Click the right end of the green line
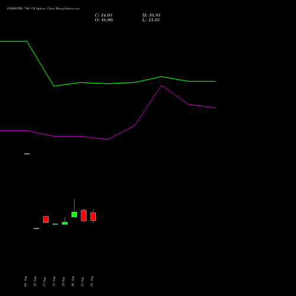296x296 pixels. (215, 81)
